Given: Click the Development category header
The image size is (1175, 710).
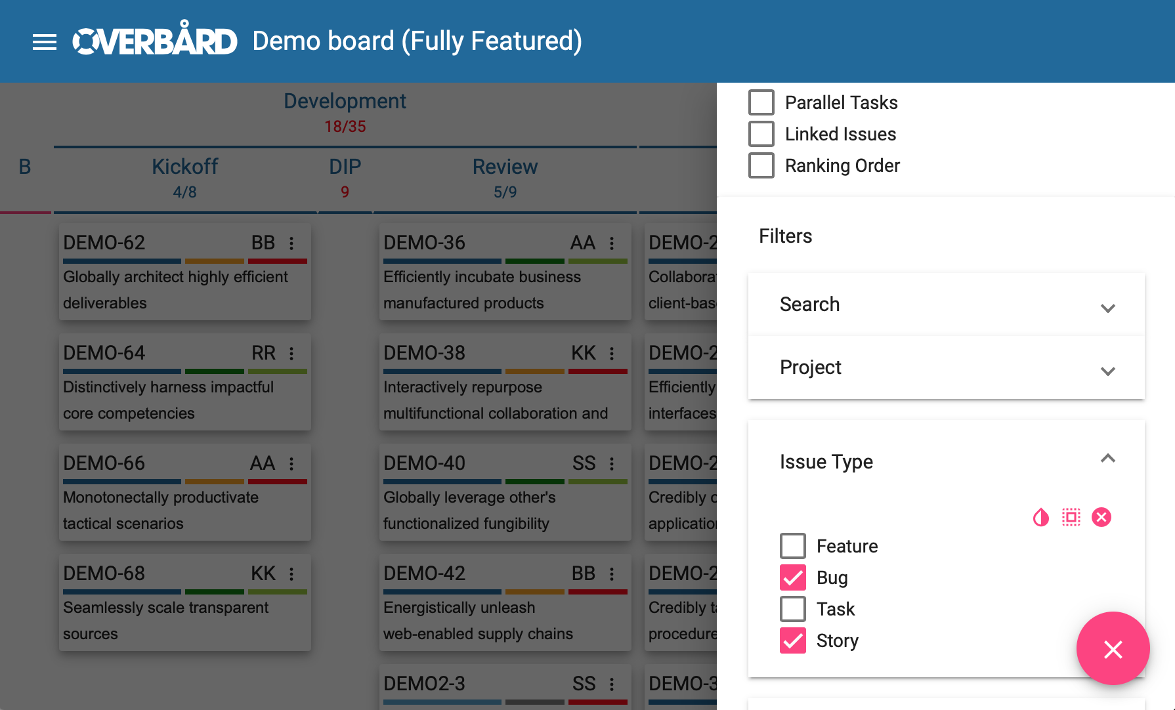Looking at the screenshot, I should click(345, 102).
